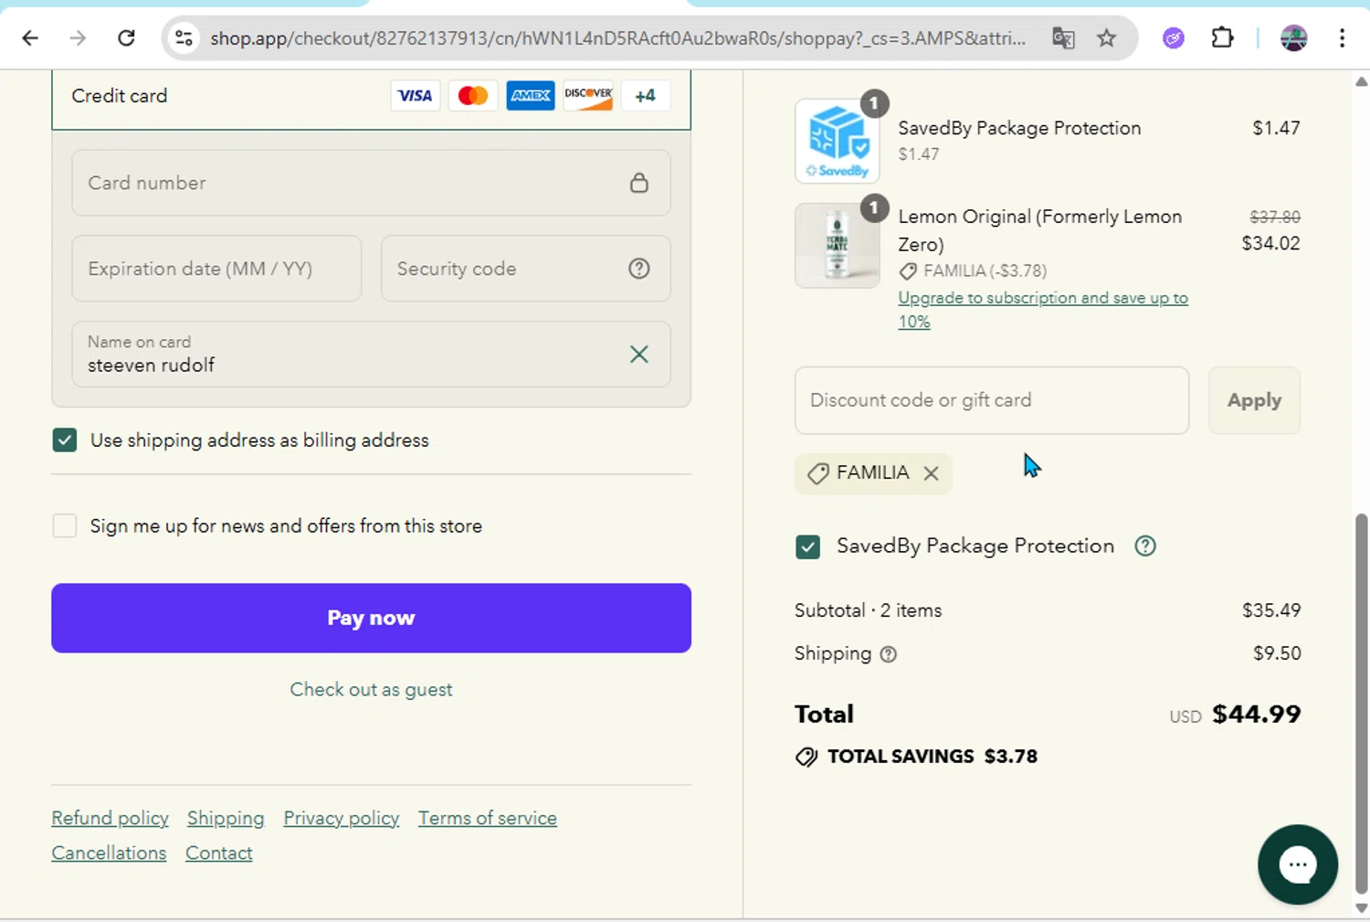Screen dimensions: 1370x922
Task: Click the crossed-out price $37.80
Action: click(x=1275, y=217)
